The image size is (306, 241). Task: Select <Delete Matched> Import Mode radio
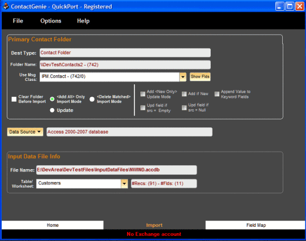[x=92, y=99]
